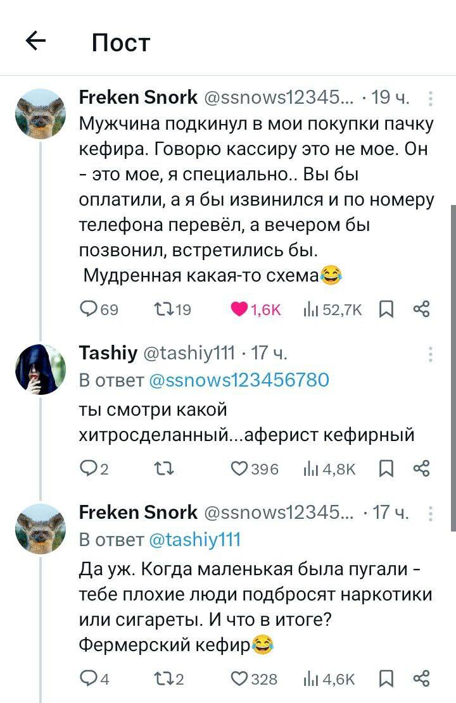
Task: Open more options on the last reply
Action: click(431, 512)
